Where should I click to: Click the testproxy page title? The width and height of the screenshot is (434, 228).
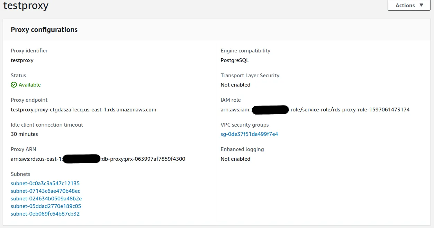pyautogui.click(x=26, y=6)
